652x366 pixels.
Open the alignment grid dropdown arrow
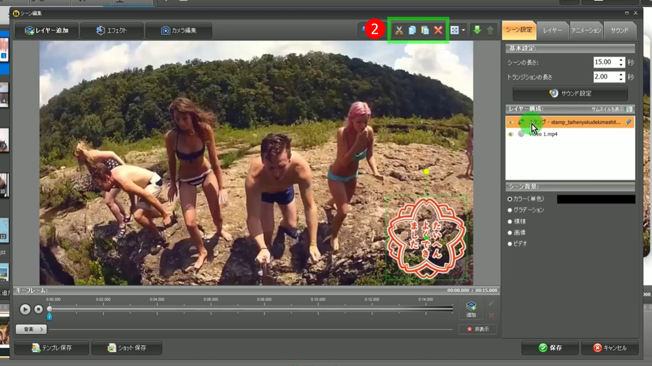tap(463, 30)
